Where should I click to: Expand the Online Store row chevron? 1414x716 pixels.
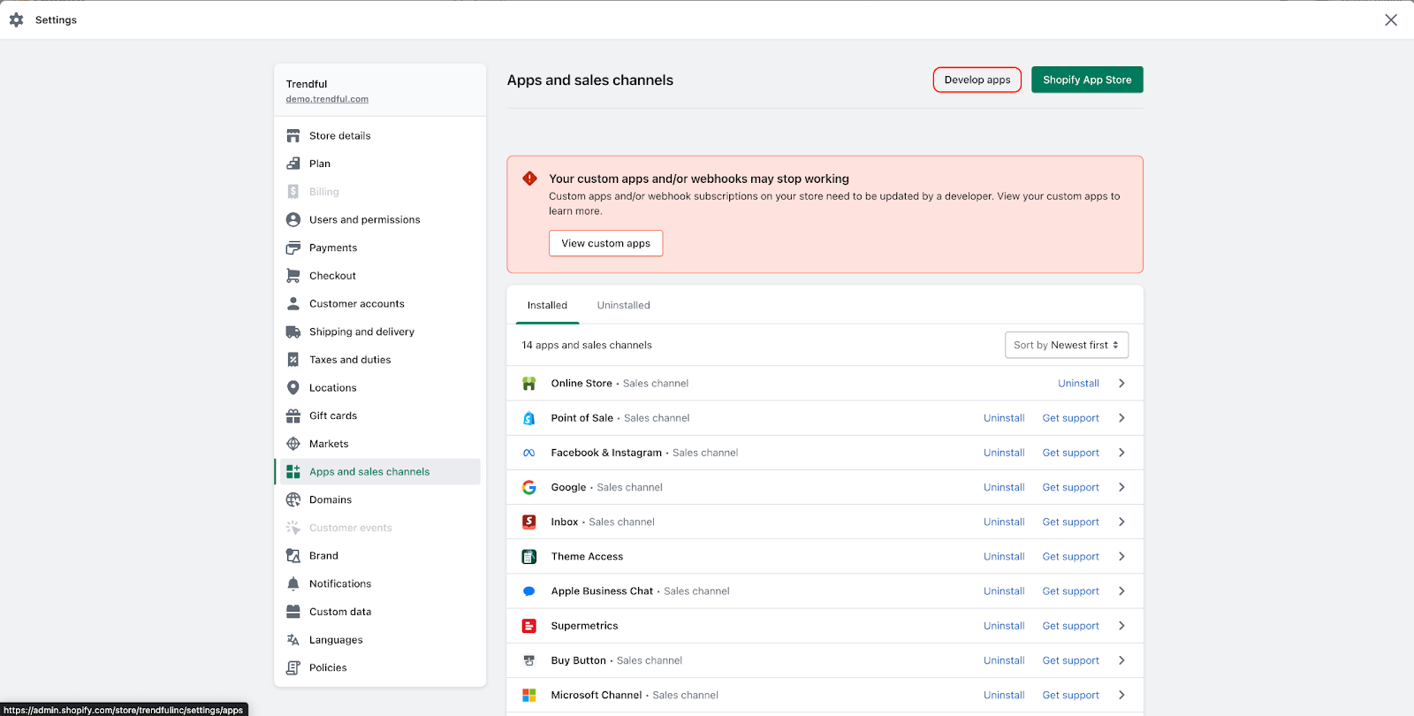pos(1121,383)
